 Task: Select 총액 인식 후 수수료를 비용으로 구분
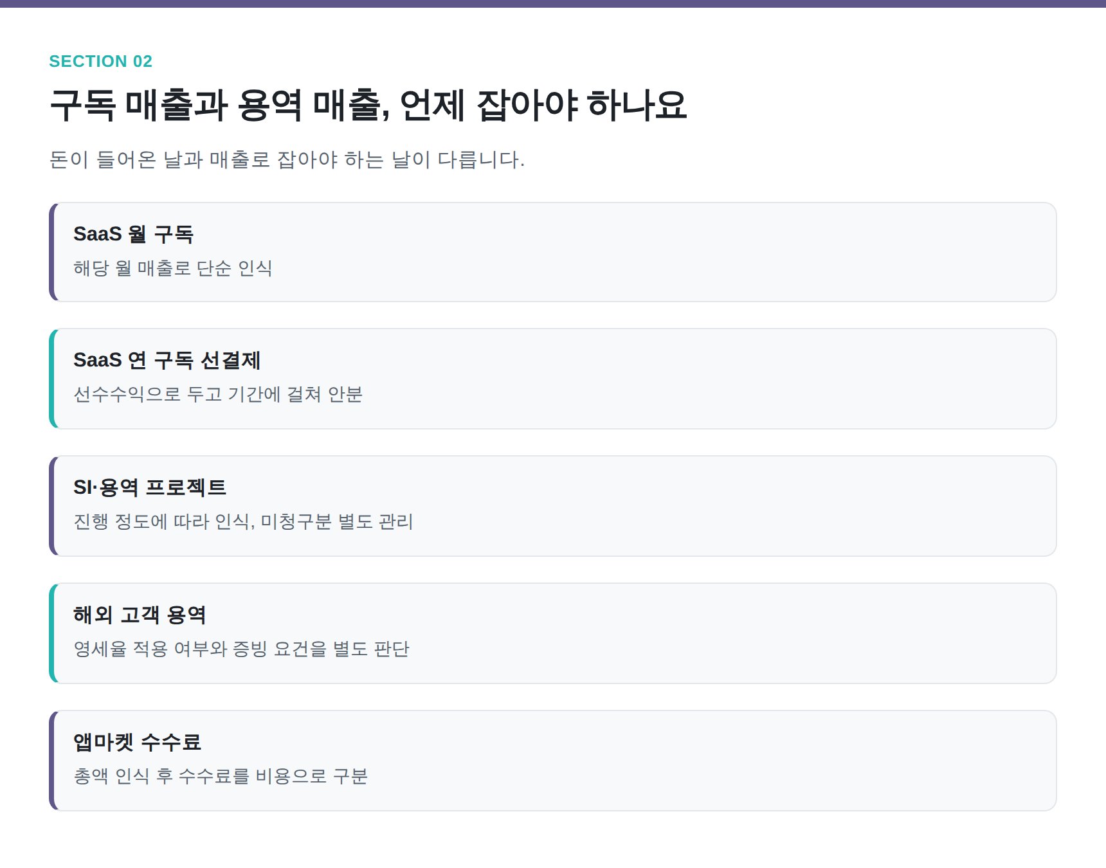[221, 775]
